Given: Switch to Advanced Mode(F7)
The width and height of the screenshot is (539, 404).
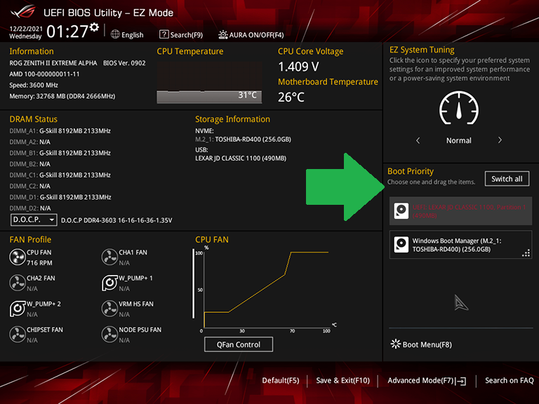Looking at the screenshot, I should click(427, 380).
